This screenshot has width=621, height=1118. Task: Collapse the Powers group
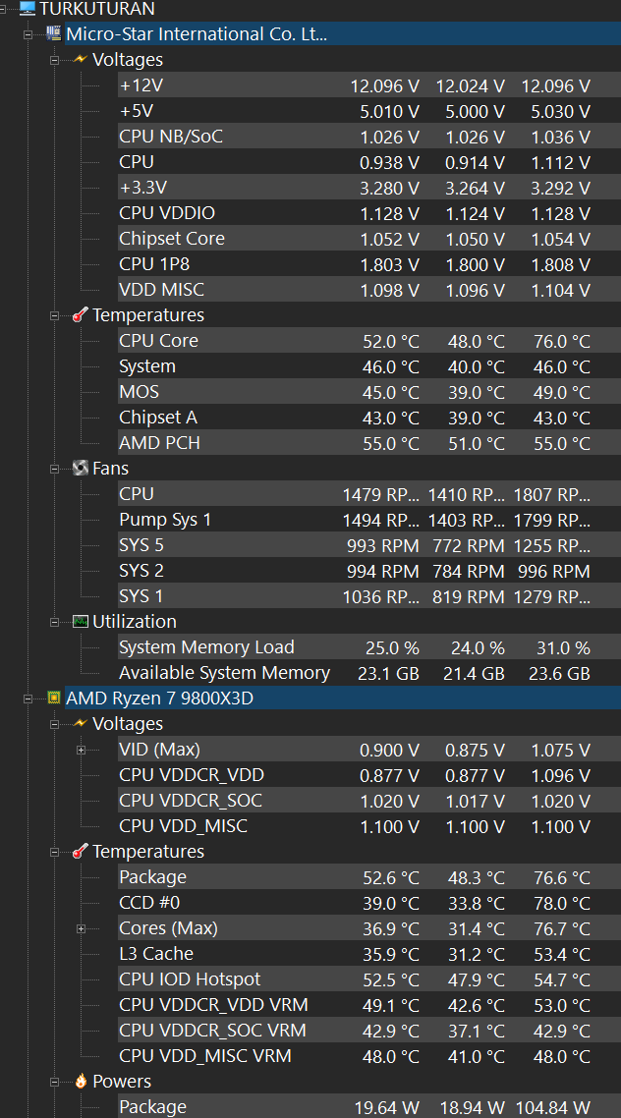(54, 1082)
